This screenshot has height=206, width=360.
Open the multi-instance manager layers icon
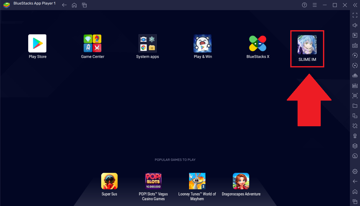tap(355, 146)
